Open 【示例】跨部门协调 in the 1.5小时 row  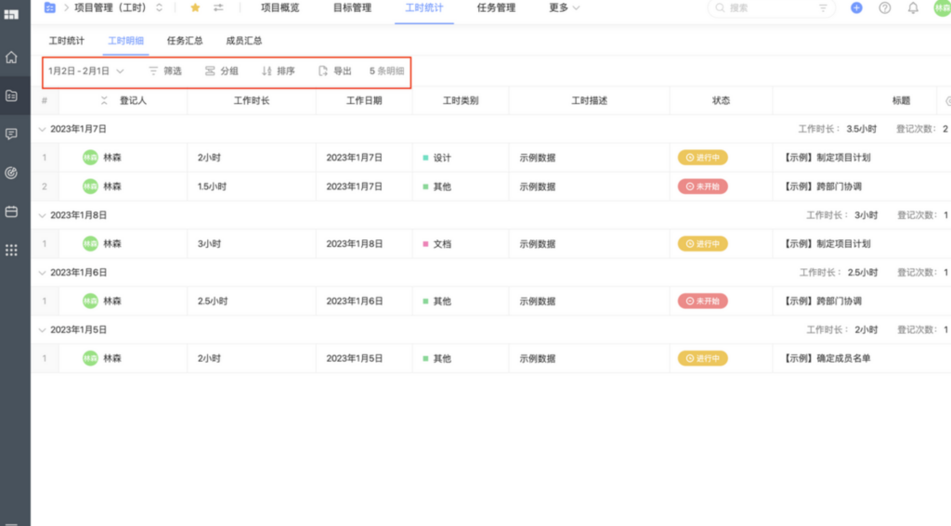point(822,186)
